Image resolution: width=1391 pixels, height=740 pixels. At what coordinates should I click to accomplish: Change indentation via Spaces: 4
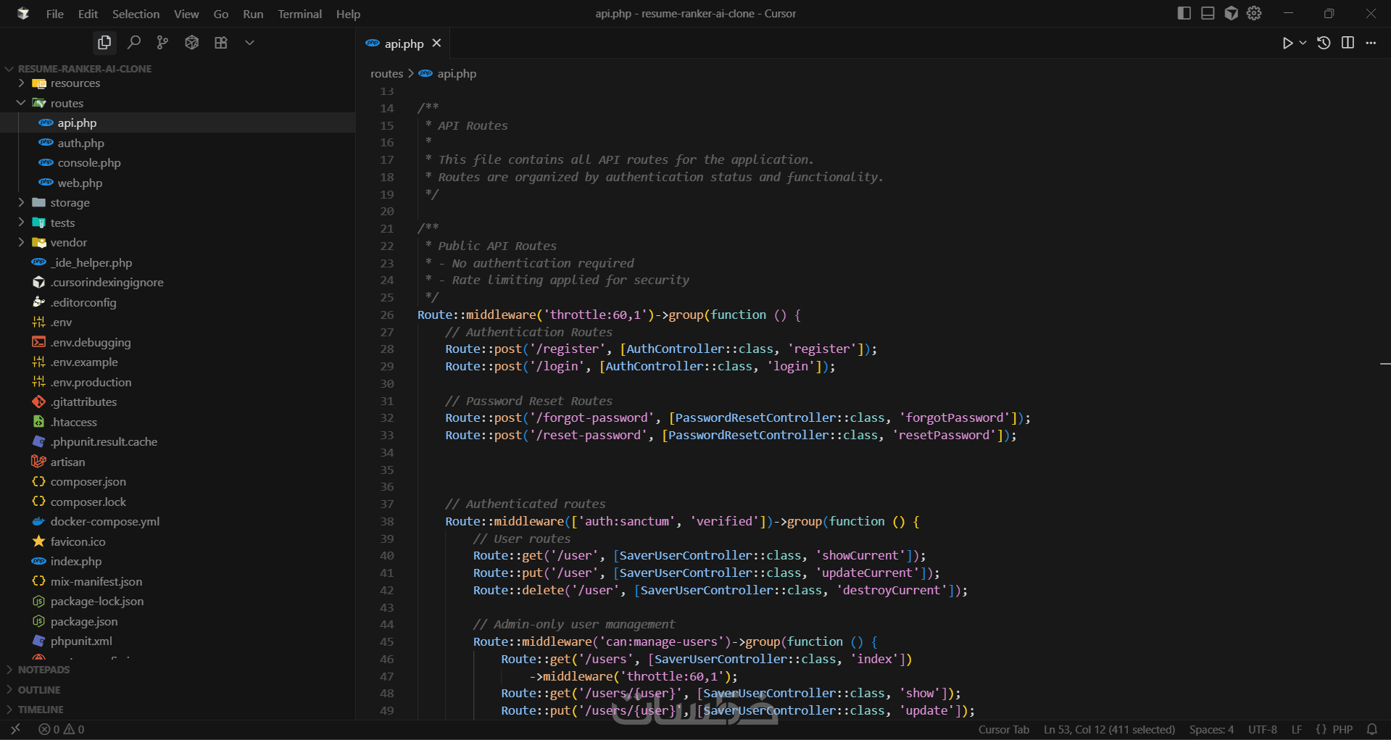(1211, 730)
